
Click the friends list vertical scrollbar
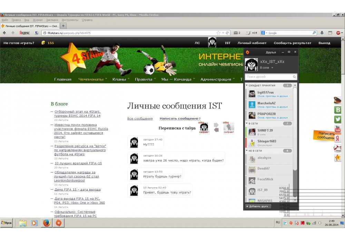(x=295, y=138)
